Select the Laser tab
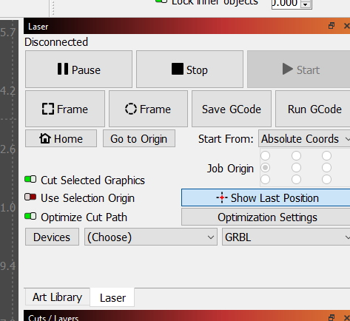 click(x=112, y=297)
